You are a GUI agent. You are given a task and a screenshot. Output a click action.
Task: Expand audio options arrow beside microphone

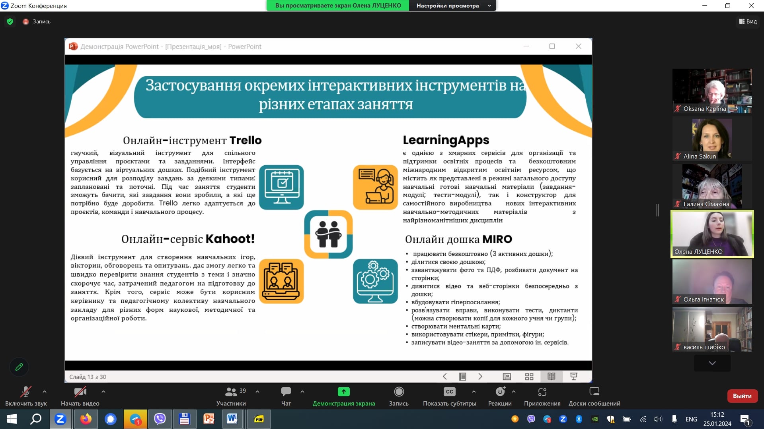click(45, 392)
